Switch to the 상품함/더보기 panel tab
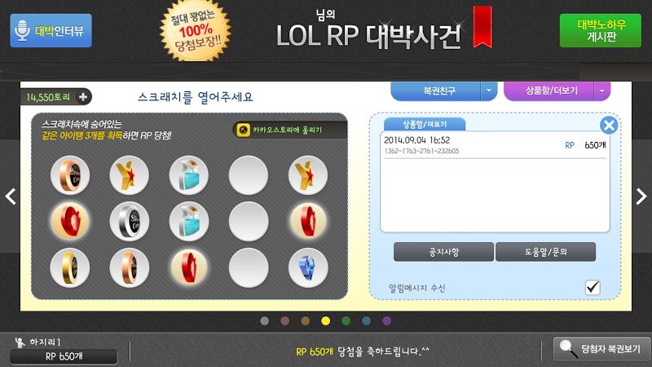The height and width of the screenshot is (367, 652). pyautogui.click(x=424, y=124)
